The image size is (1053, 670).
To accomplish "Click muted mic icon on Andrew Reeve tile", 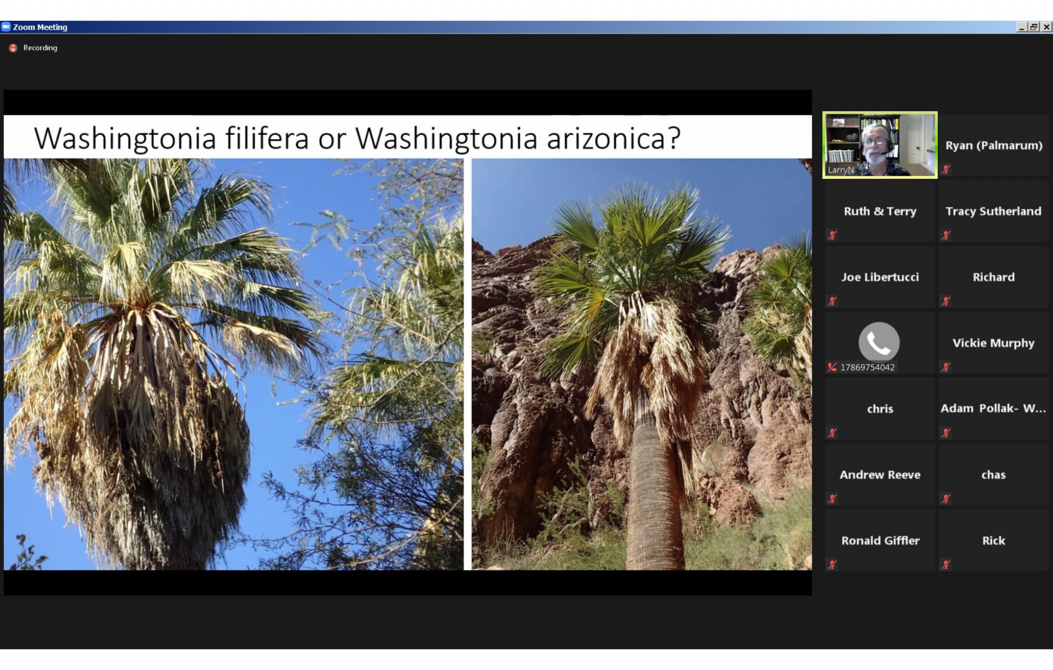I will (x=833, y=499).
